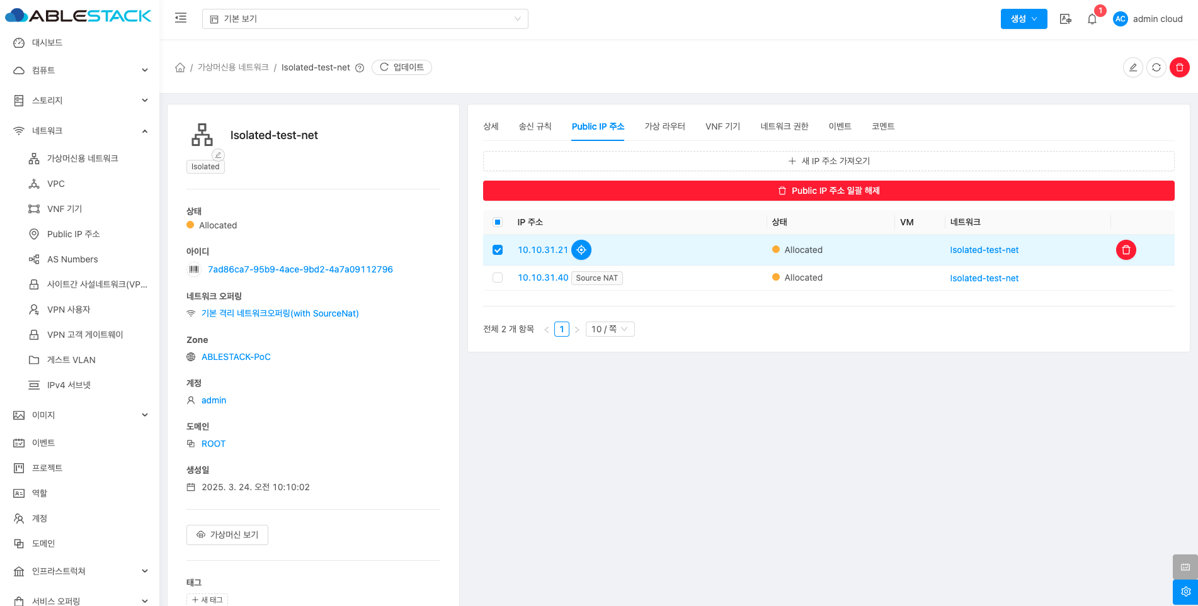
Task: Click the home breadcrumb icon
Action: tap(180, 67)
